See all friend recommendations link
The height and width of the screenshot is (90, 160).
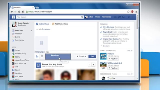pyautogui.click(x=53, y=66)
